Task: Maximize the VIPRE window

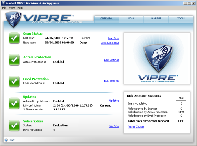Action: point(189,3)
